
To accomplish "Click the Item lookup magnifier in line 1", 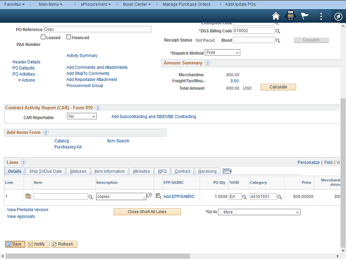I will 91,197.
